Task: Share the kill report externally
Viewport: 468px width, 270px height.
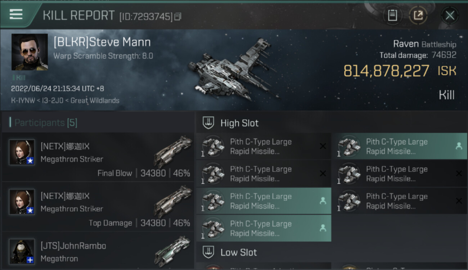Action: point(418,15)
